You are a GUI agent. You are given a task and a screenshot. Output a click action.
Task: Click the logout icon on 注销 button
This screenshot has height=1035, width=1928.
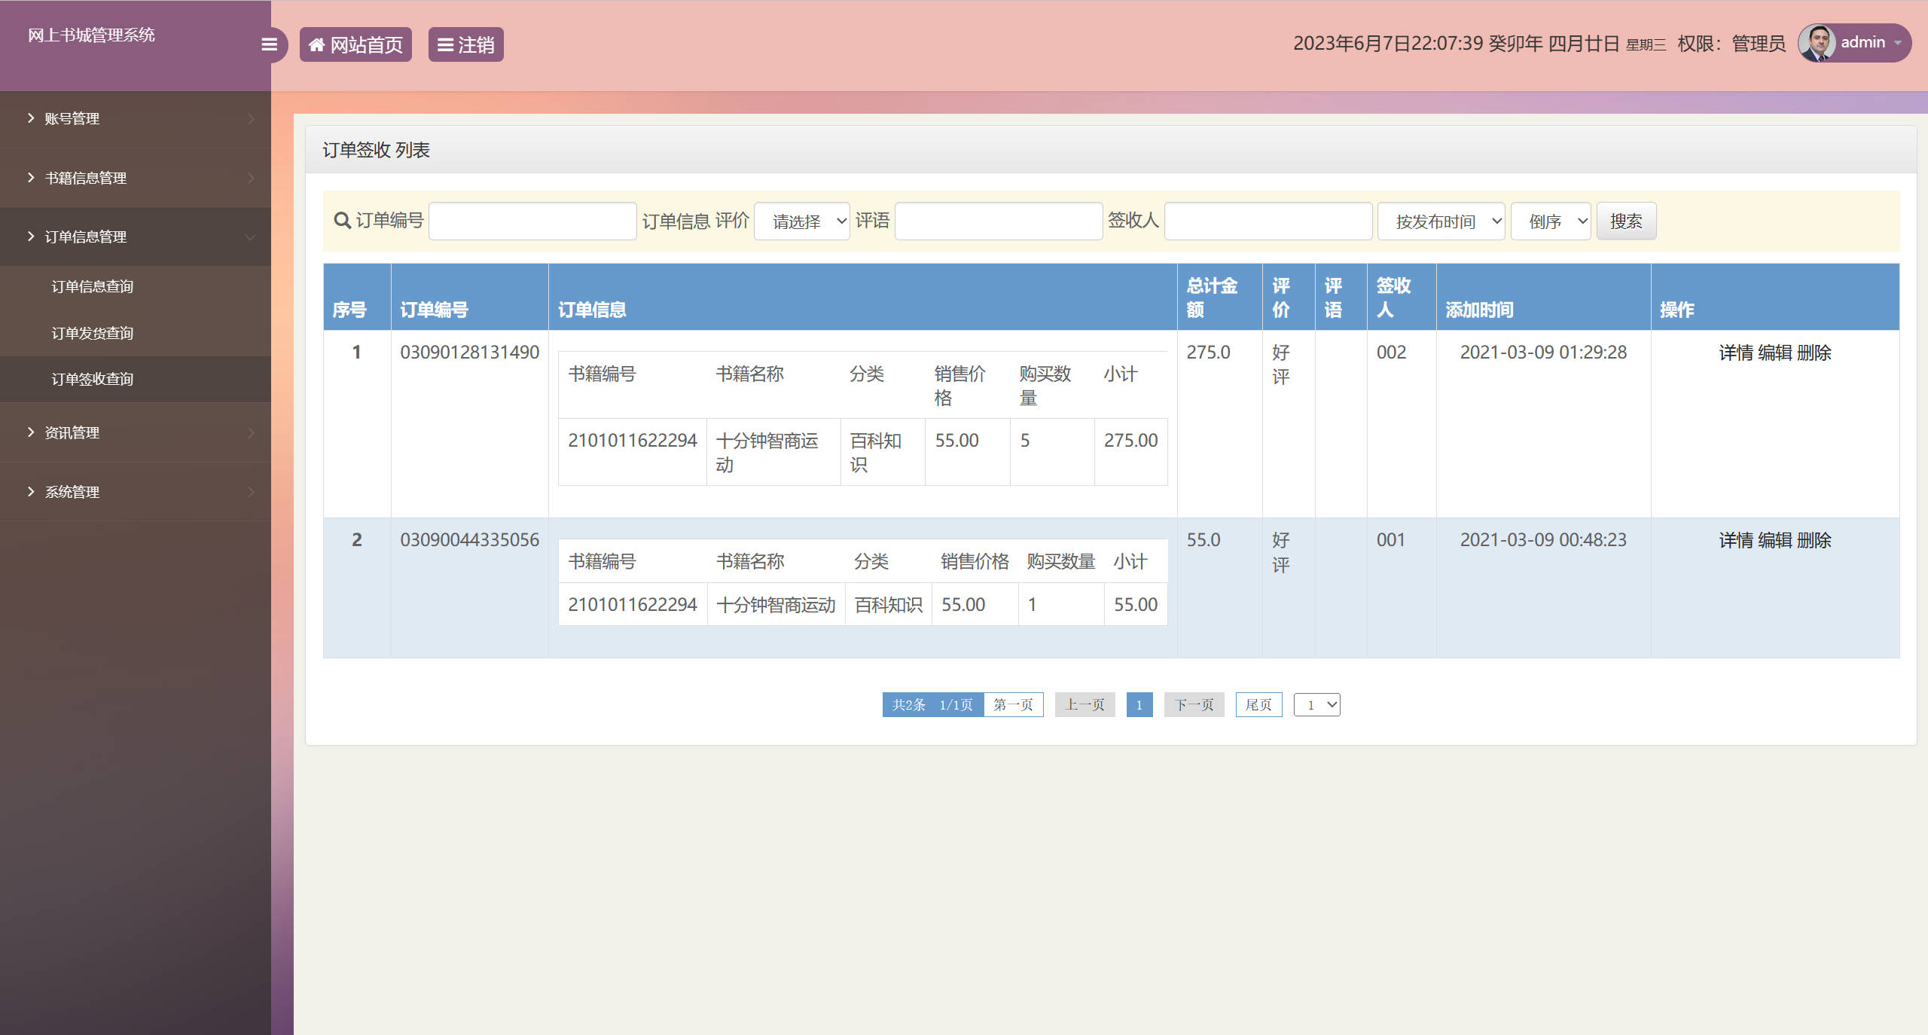(444, 44)
